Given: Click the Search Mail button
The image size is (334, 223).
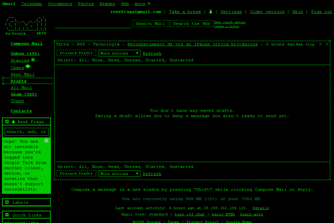Looking at the screenshot, I should [151, 24].
